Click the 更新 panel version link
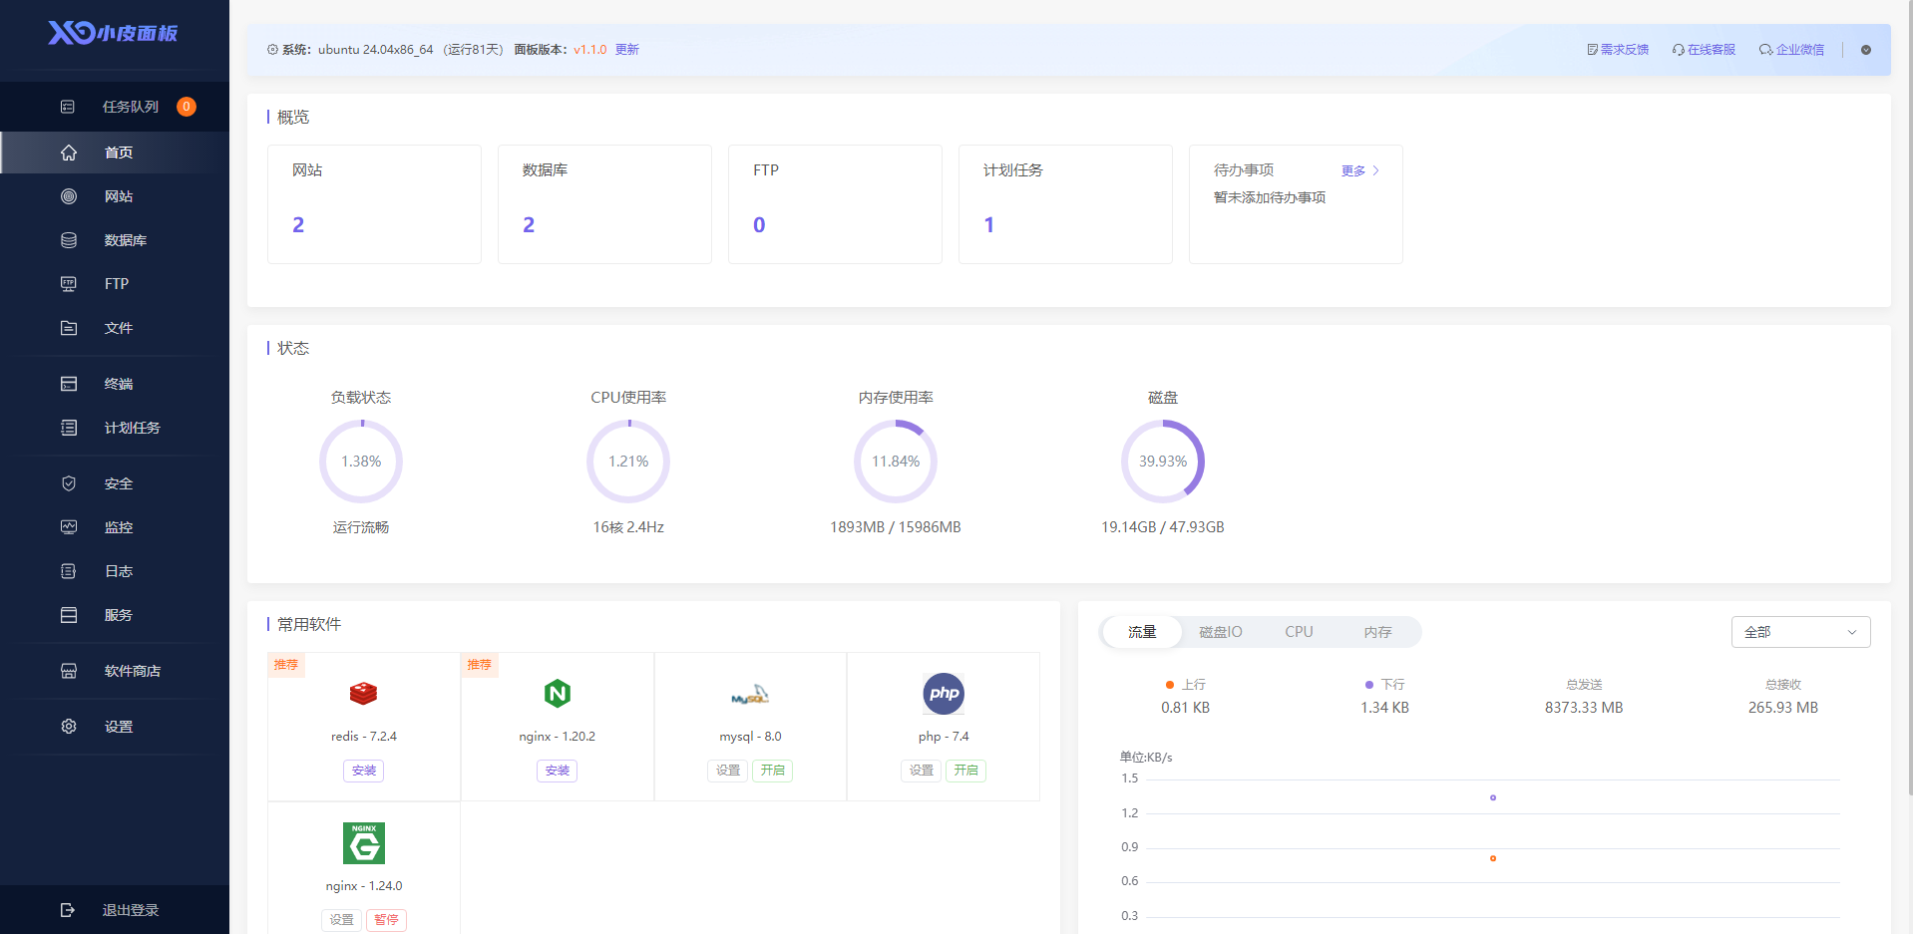This screenshot has height=934, width=1913. click(x=627, y=50)
